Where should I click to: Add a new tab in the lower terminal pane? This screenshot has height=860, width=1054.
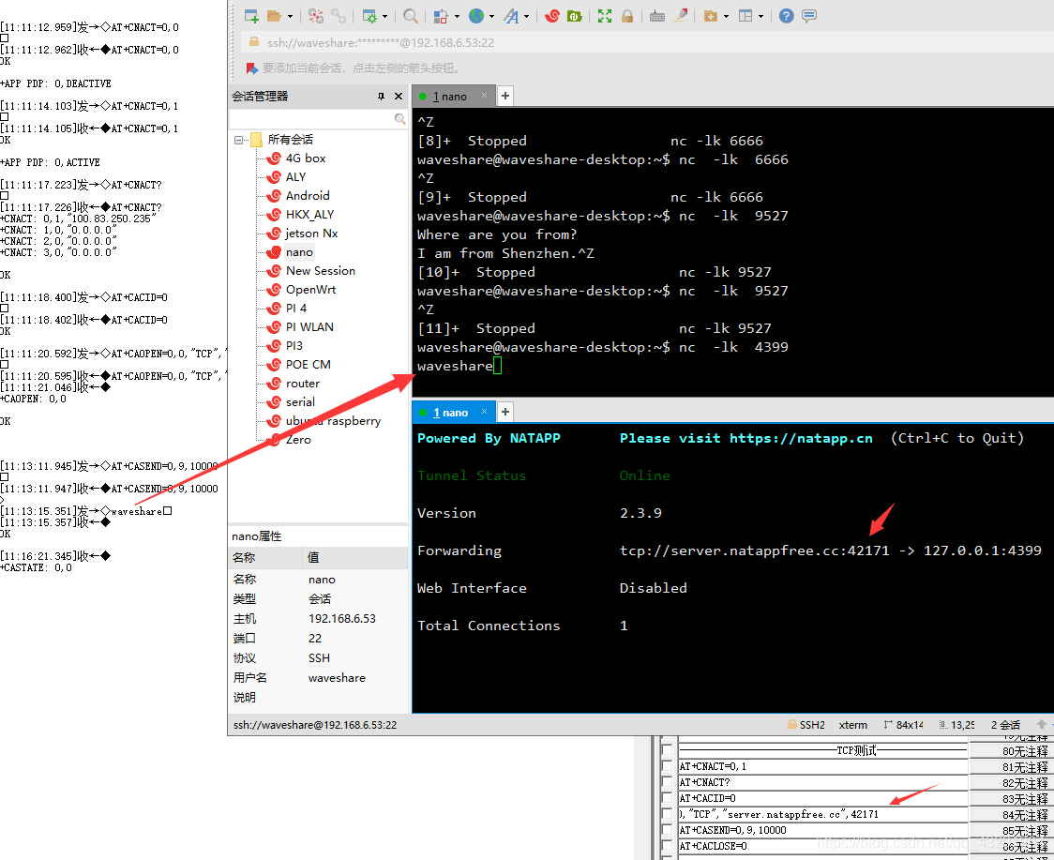[x=505, y=412]
